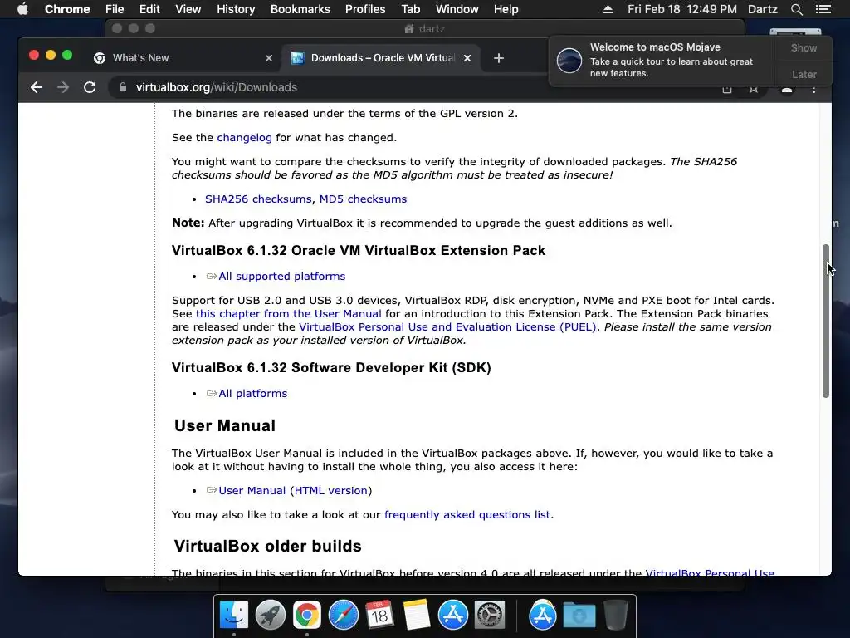Open the Tab menu
The image size is (850, 638).
[x=410, y=9]
